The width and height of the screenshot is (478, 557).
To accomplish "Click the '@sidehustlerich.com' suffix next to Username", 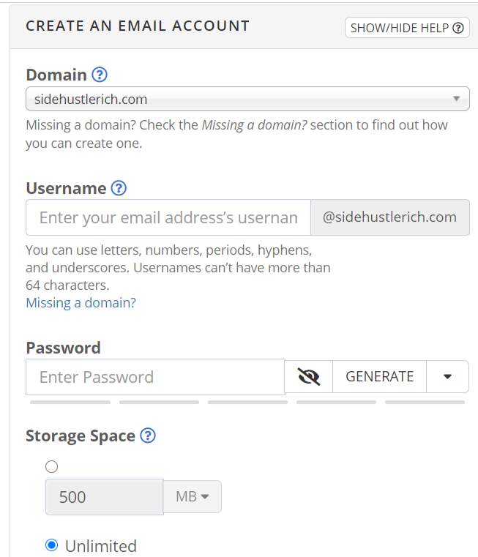I will click(x=390, y=217).
